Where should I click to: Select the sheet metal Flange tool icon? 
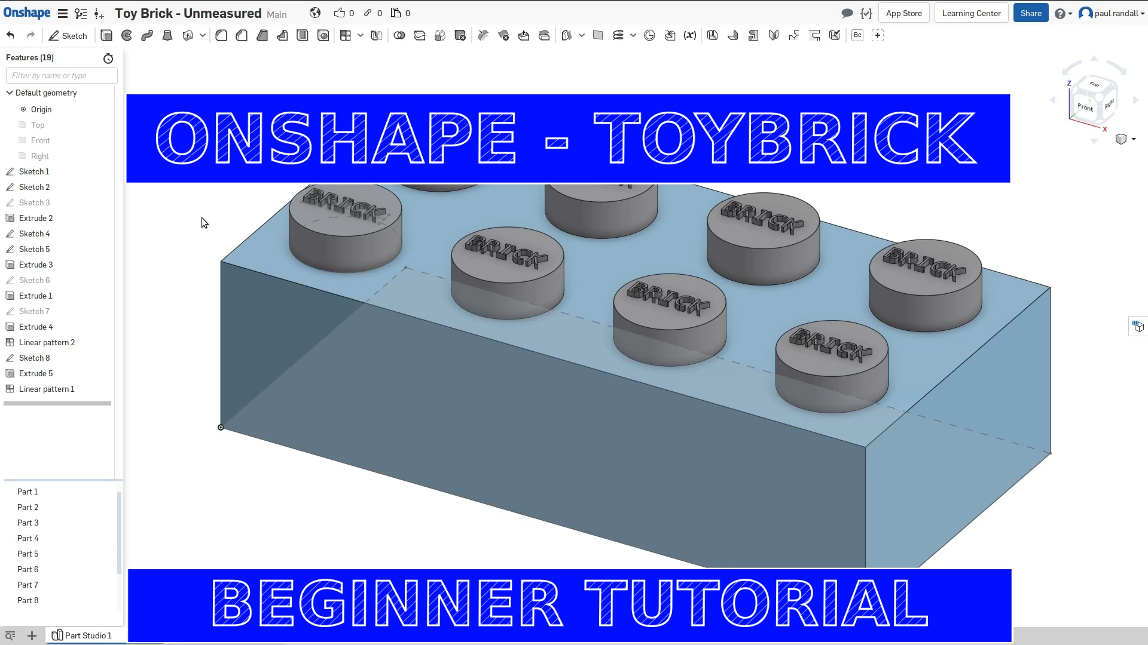point(733,35)
